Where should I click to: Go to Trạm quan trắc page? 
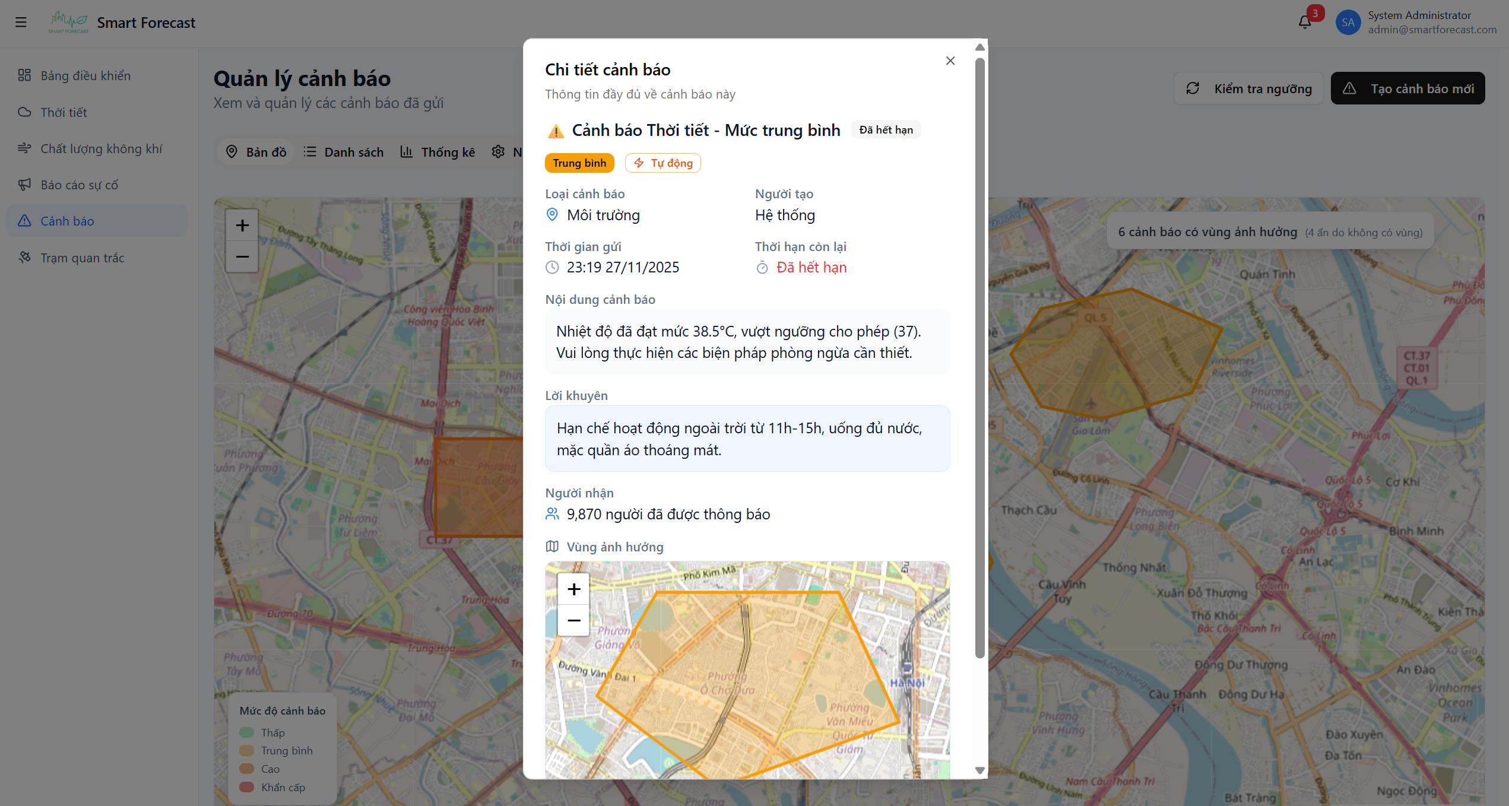[82, 258]
